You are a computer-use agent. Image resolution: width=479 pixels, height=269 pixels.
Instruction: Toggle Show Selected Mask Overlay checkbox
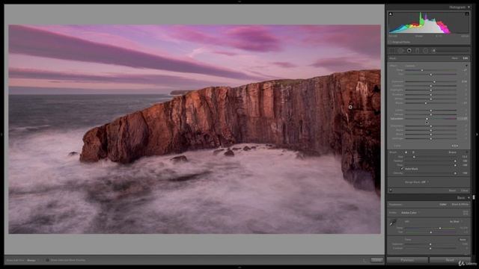tap(47, 260)
